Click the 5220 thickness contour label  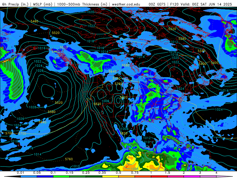[172, 29]
